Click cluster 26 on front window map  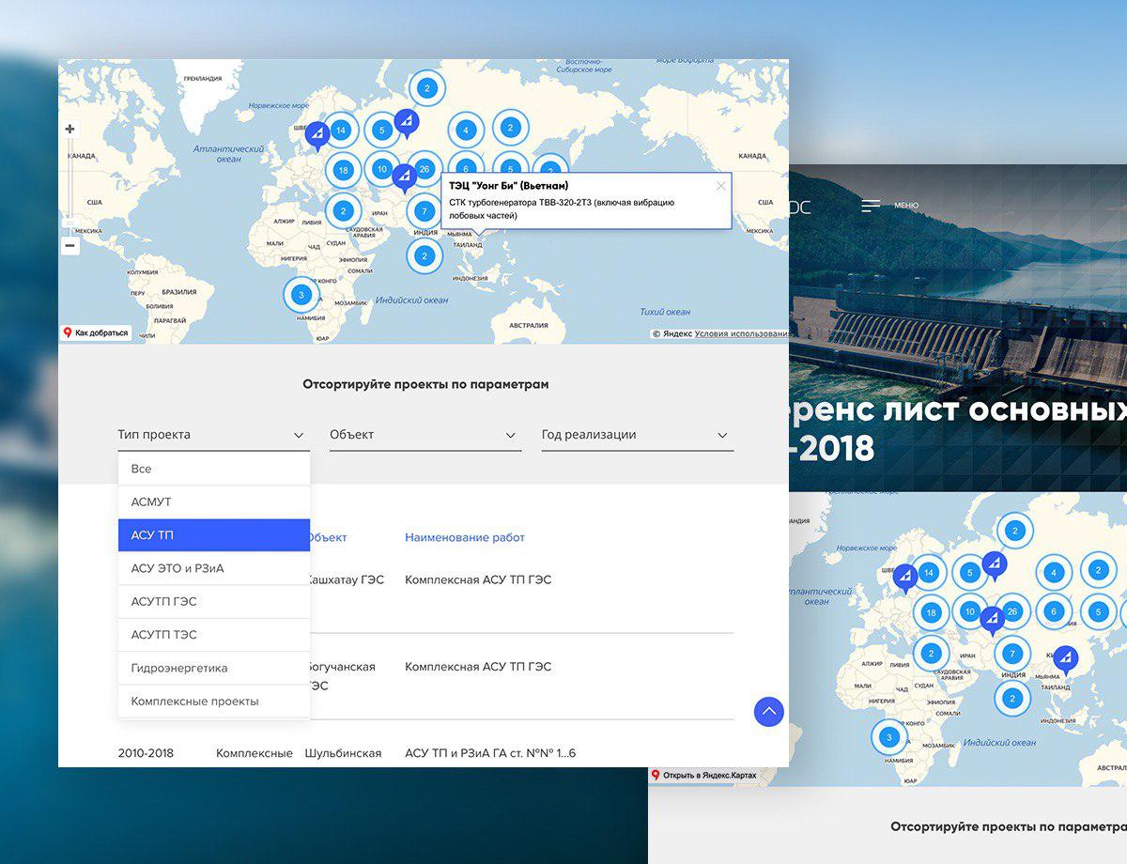coord(425,169)
